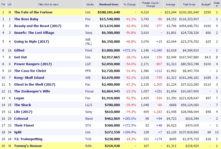The height and width of the screenshot is (149, 221).
Task: Click the Par. studio link
Action: click(x=88, y=85)
